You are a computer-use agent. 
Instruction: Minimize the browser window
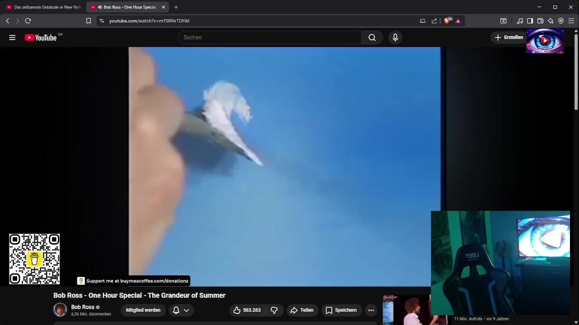[539, 7]
